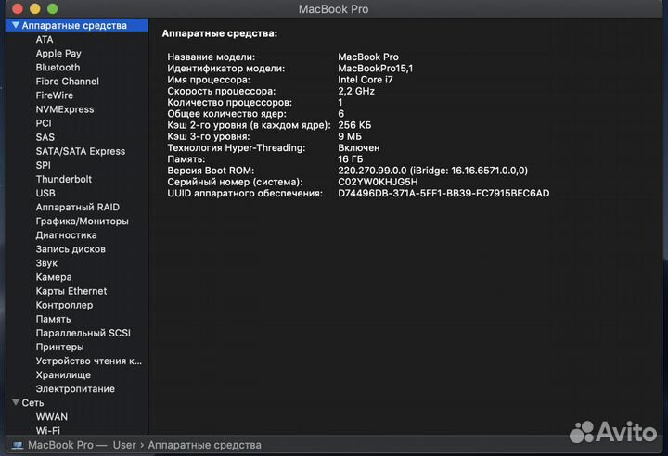Open Диагностика sidebar entry
The height and width of the screenshot is (456, 668).
click(66, 235)
